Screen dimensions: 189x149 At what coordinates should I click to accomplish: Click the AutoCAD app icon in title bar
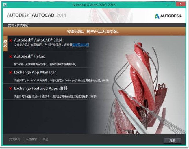(5, 5)
